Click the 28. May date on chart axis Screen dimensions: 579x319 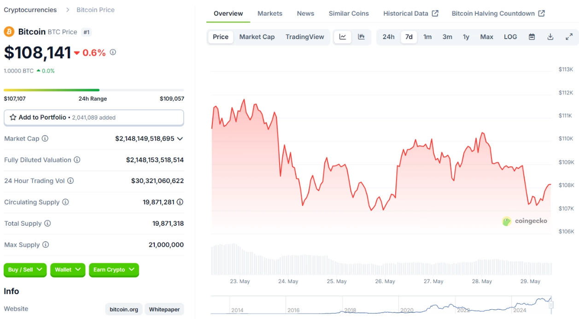[x=482, y=281]
